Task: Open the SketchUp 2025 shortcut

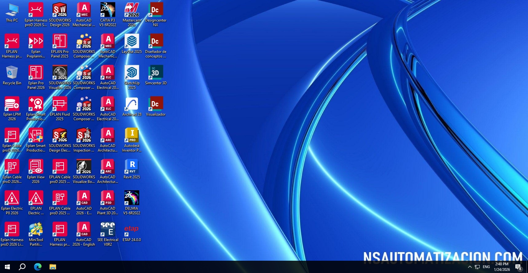Action: click(x=132, y=77)
